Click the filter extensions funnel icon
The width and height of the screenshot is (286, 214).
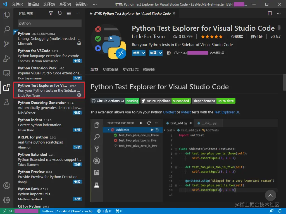pos(51,13)
